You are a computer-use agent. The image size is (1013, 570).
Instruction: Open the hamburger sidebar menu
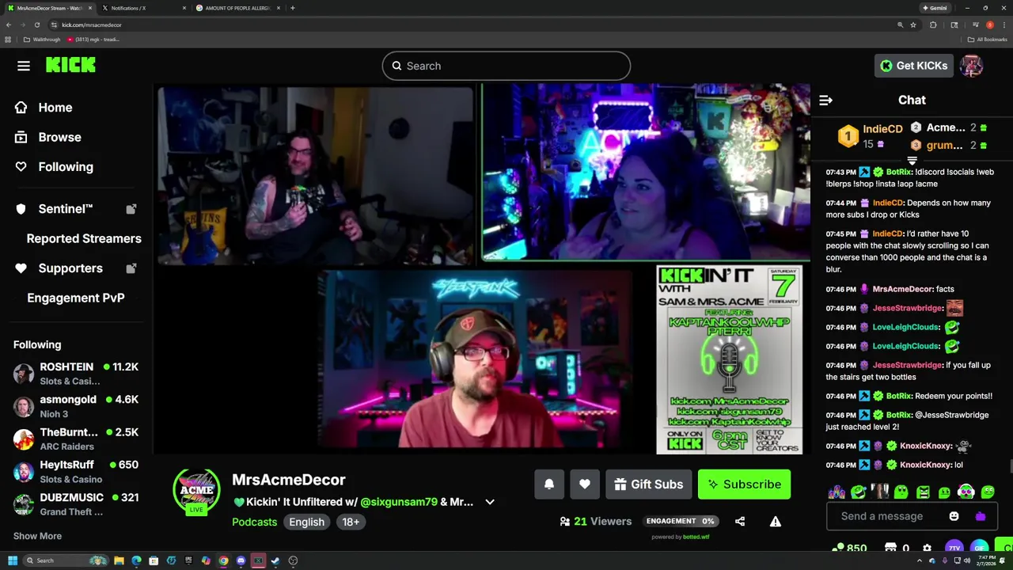pyautogui.click(x=24, y=66)
